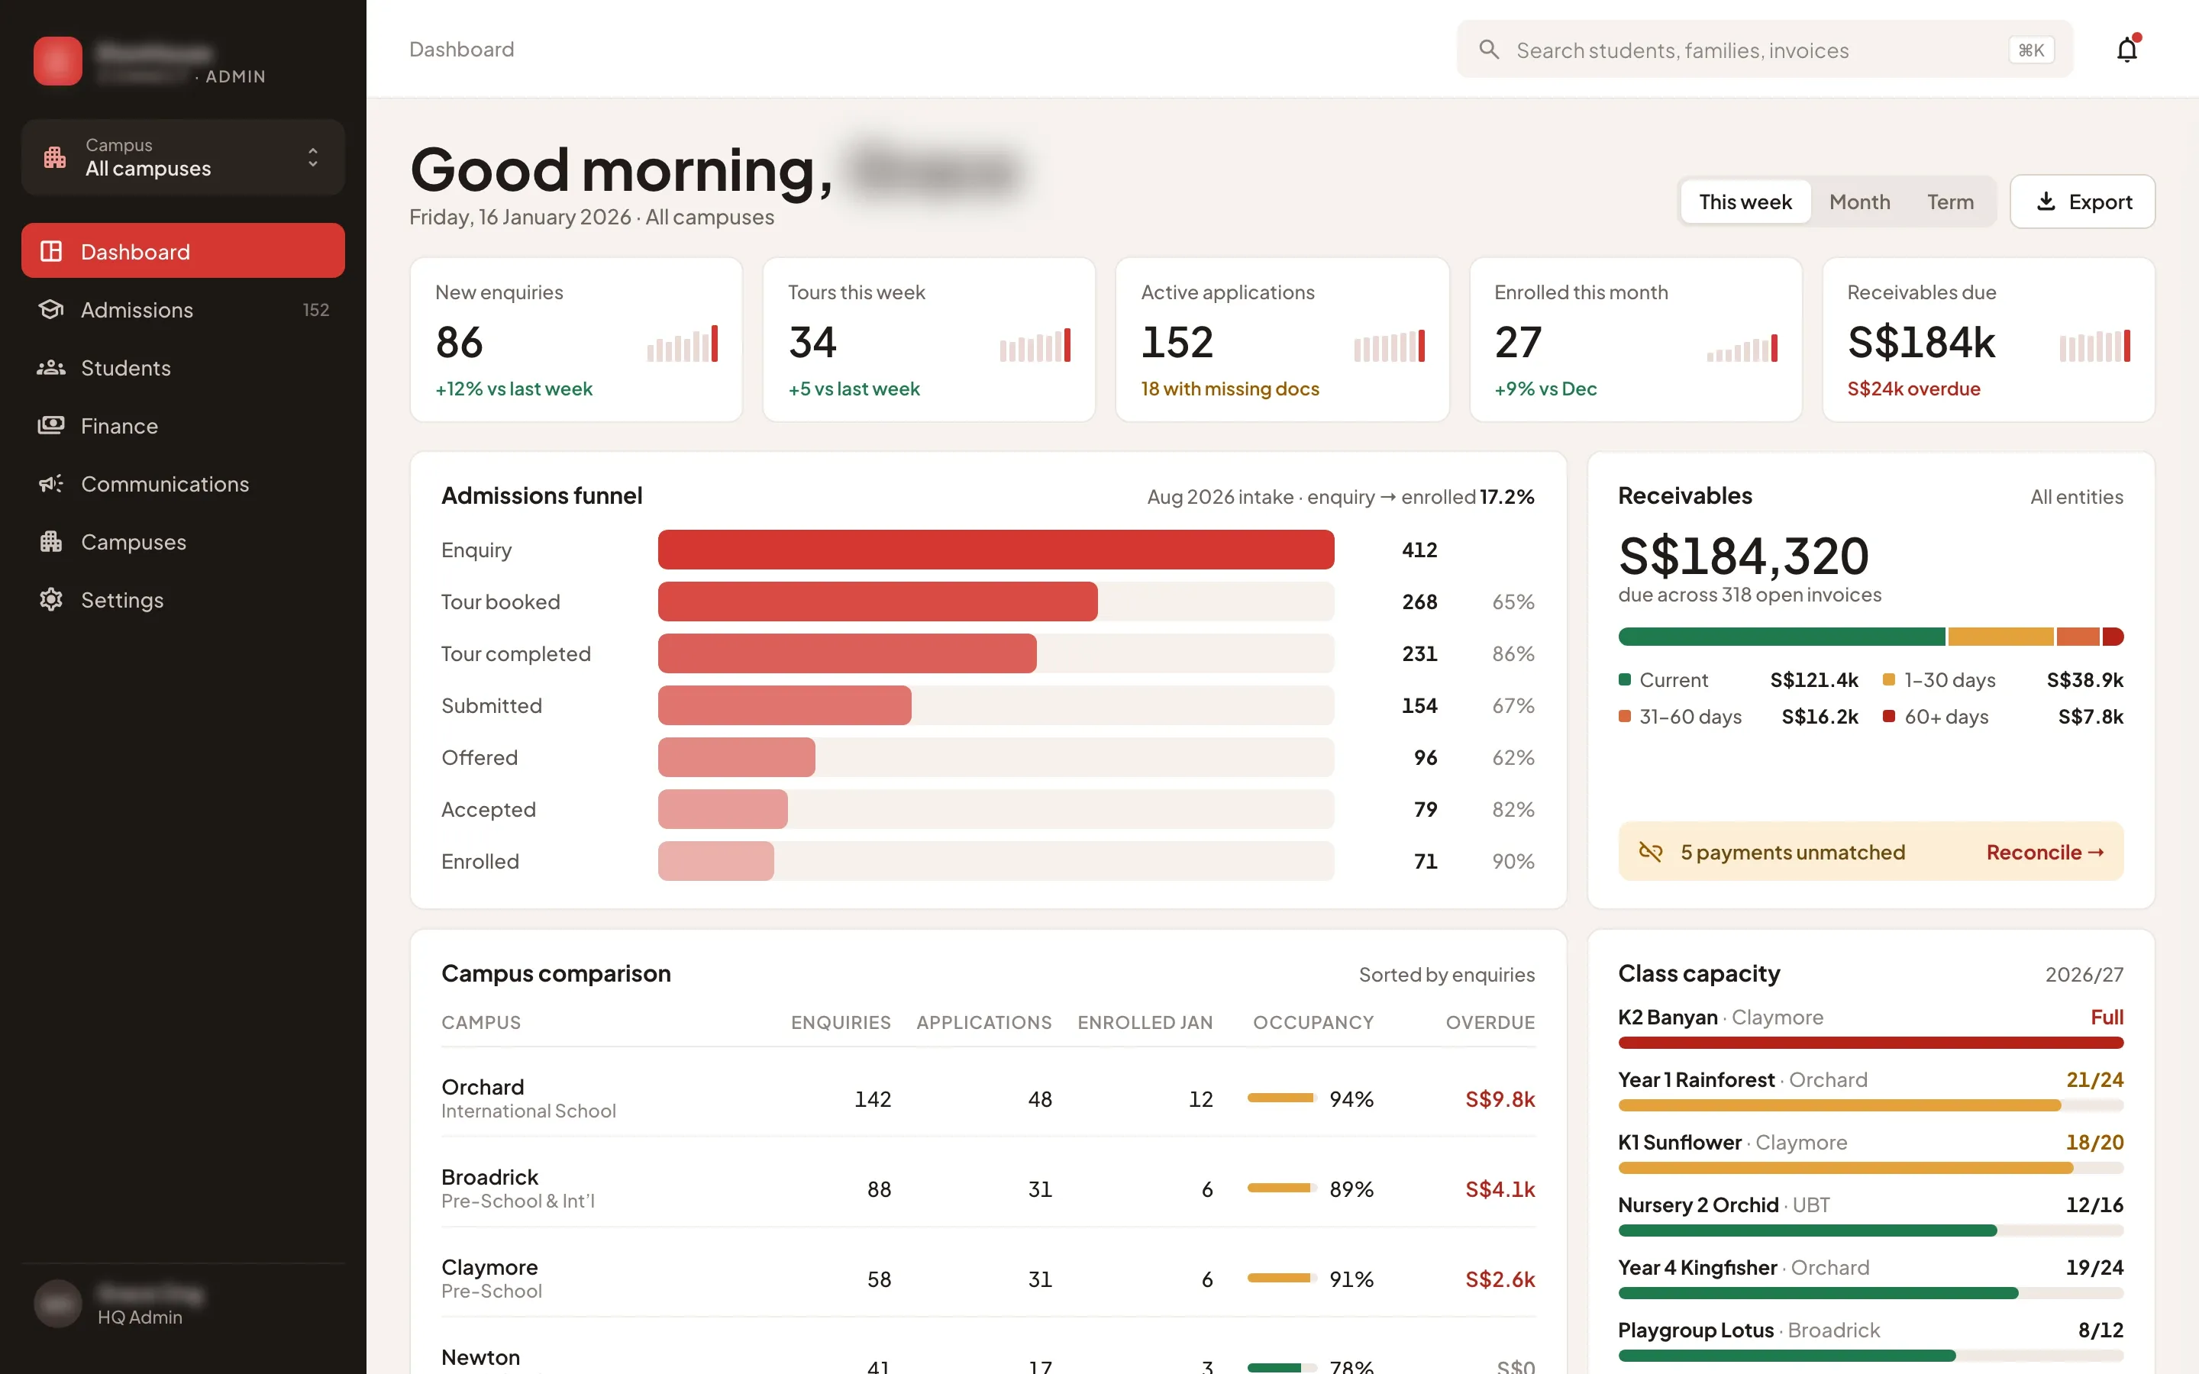The image size is (2199, 1374).
Task: Click the Campuses building icon
Action: pos(51,542)
